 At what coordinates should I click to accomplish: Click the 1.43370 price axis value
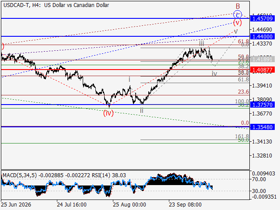point(262,44)
